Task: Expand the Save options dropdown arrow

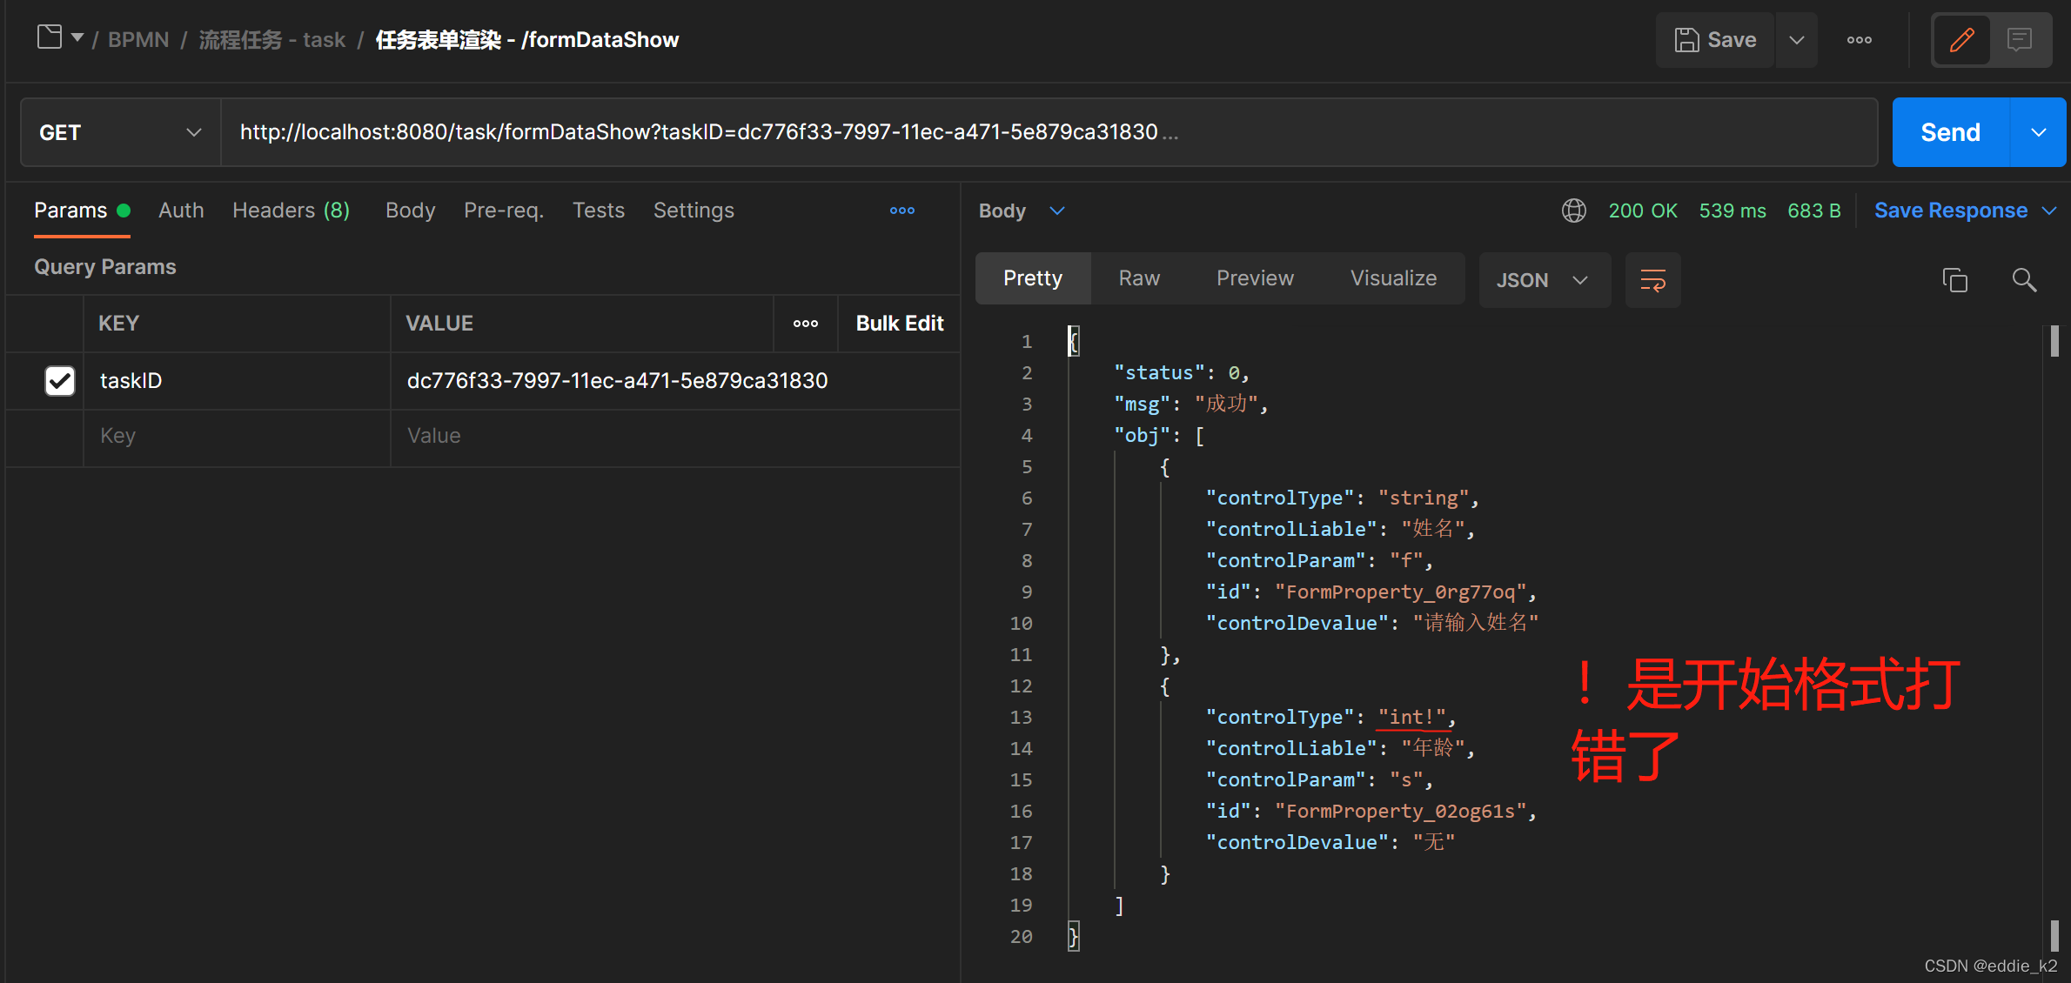Action: (1797, 40)
